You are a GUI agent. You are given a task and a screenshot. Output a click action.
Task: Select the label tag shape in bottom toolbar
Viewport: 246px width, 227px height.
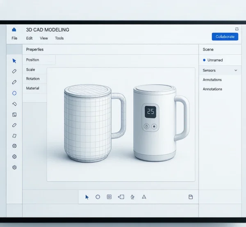(x=121, y=197)
